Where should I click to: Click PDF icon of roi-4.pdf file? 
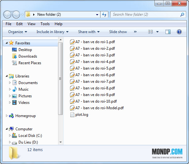[x=72, y=62]
